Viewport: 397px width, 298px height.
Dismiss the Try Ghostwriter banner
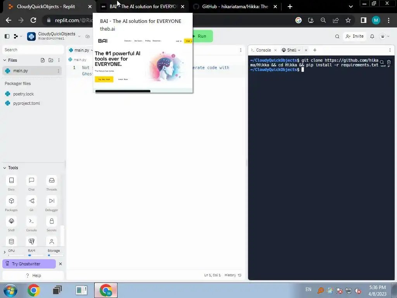click(x=60, y=264)
